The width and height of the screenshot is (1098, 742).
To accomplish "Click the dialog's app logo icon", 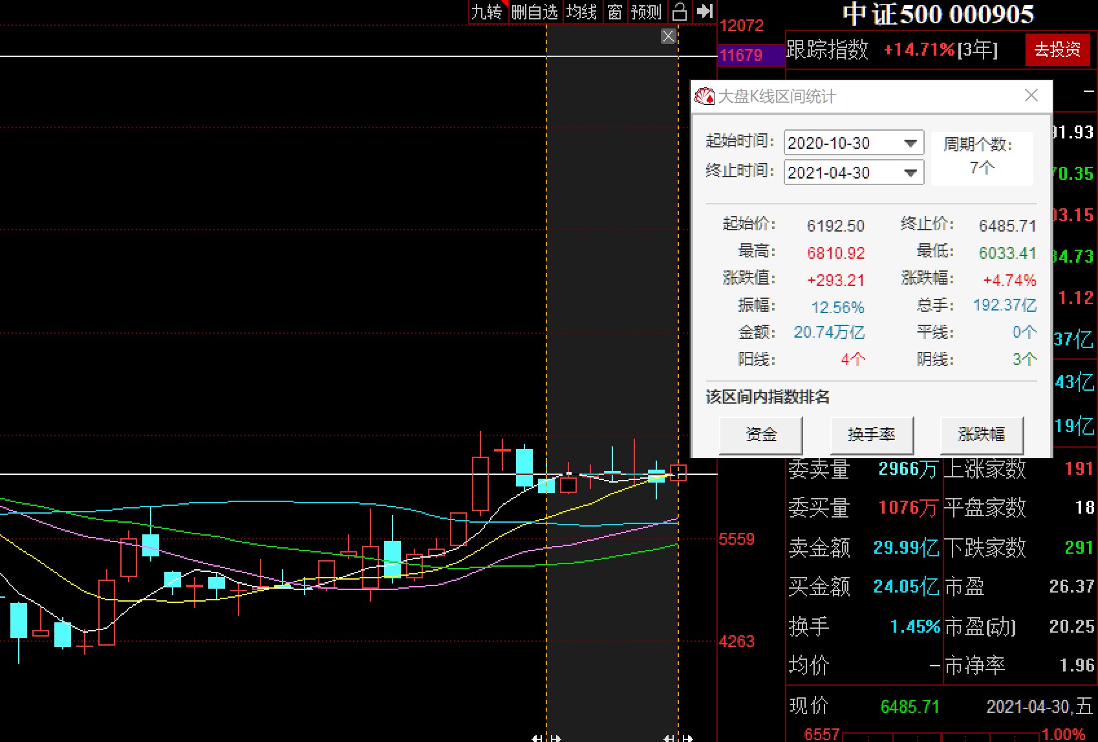I will (x=704, y=96).
